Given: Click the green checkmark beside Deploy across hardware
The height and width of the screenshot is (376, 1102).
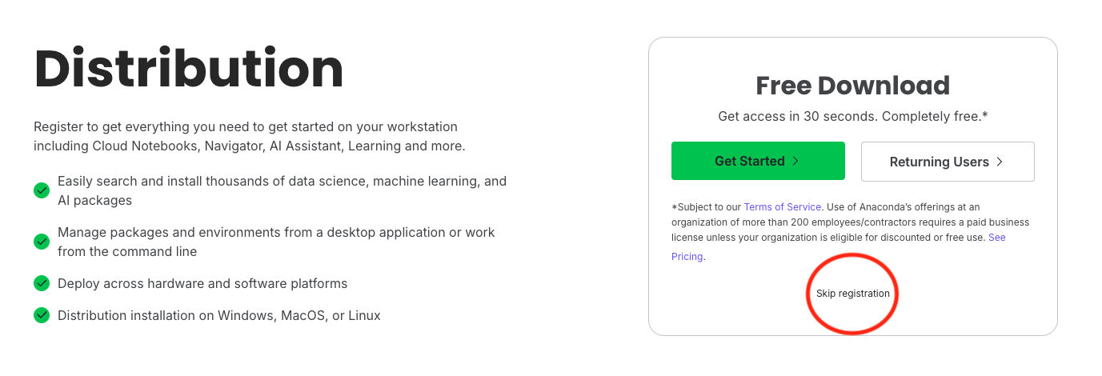Looking at the screenshot, I should click(x=42, y=283).
